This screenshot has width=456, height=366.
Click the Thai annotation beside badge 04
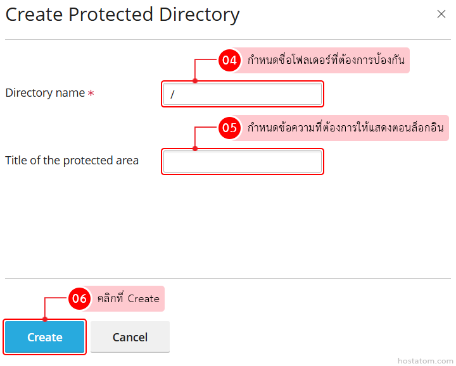click(326, 61)
